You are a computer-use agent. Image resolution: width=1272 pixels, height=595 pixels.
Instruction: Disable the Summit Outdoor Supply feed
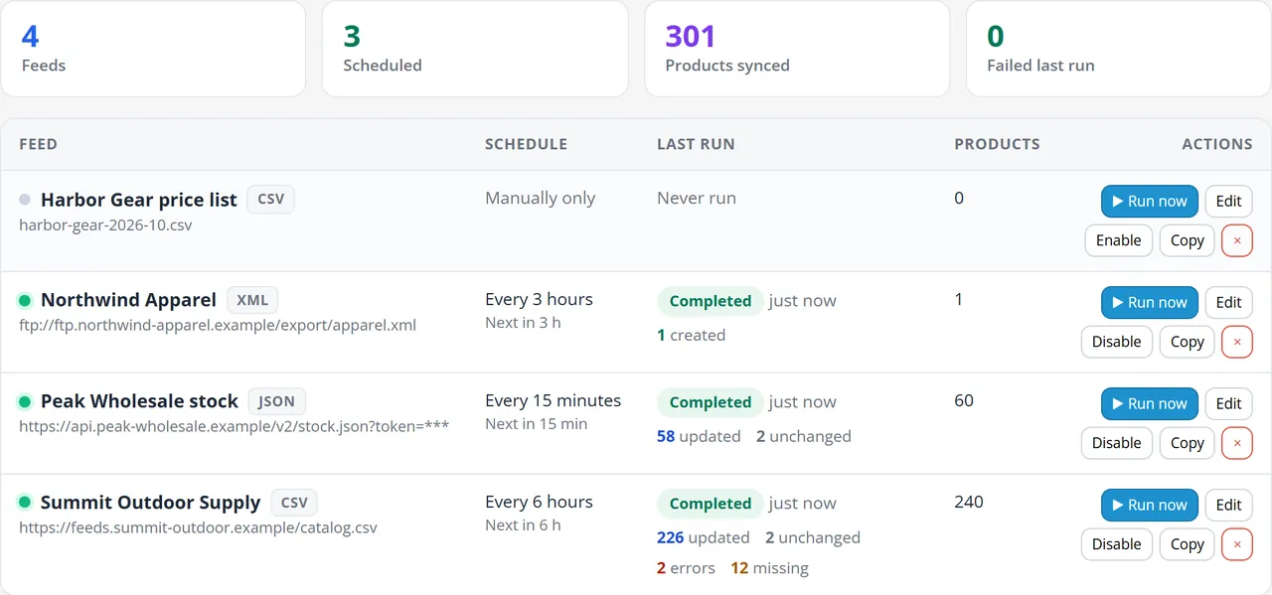coord(1117,544)
